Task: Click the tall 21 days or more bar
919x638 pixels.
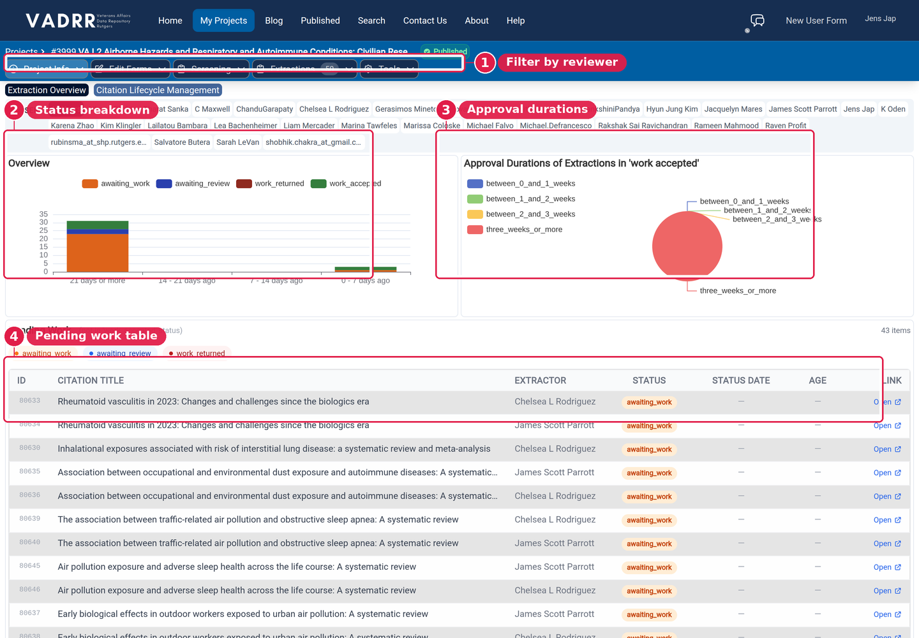Action: click(x=98, y=246)
